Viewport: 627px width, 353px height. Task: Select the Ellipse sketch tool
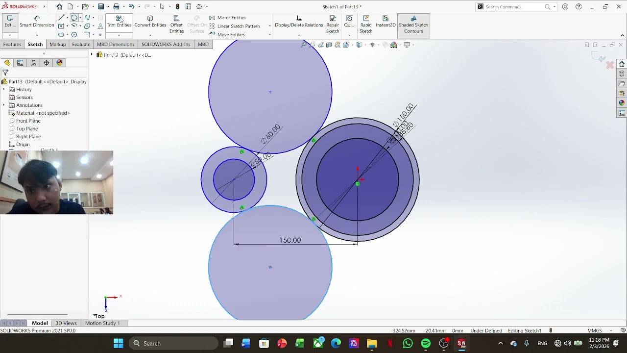87,26
